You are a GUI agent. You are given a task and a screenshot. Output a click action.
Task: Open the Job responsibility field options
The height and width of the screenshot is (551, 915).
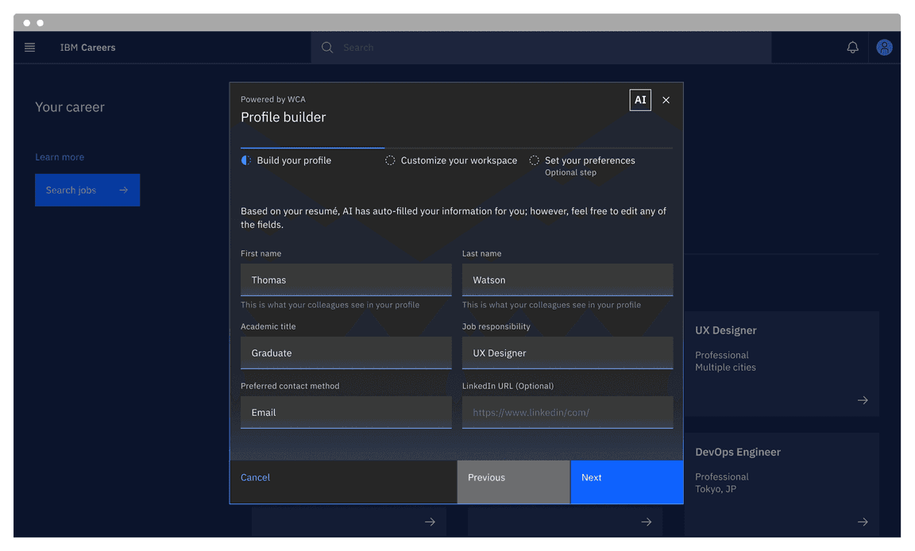(567, 353)
